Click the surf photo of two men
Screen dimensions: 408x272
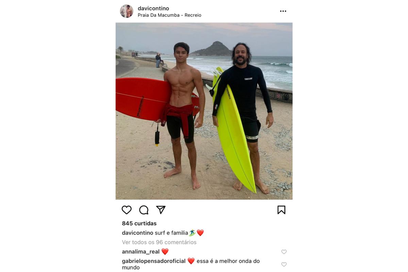204,111
